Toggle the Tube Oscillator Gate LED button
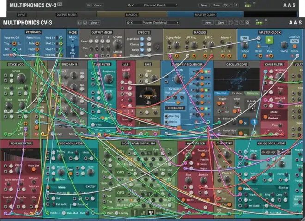Screen dimensions: 305x221 click(x=57, y=179)
